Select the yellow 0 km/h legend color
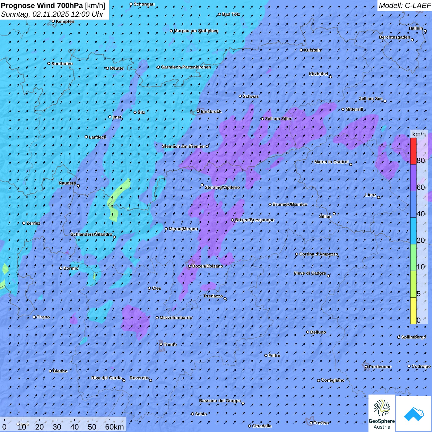This screenshot has width=432, height=432. click(413, 311)
